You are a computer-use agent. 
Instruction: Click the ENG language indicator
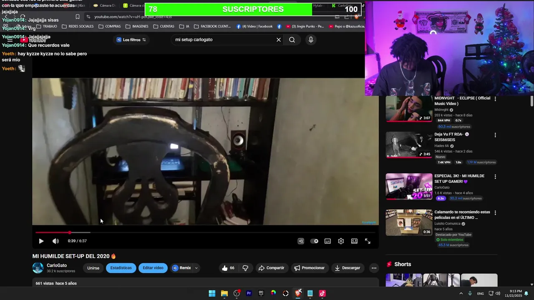click(481, 293)
